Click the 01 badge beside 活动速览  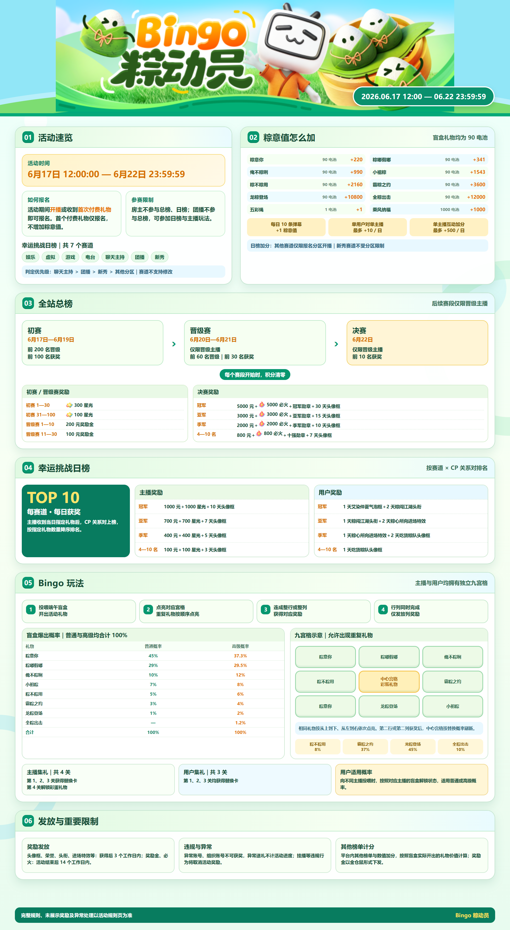28,137
